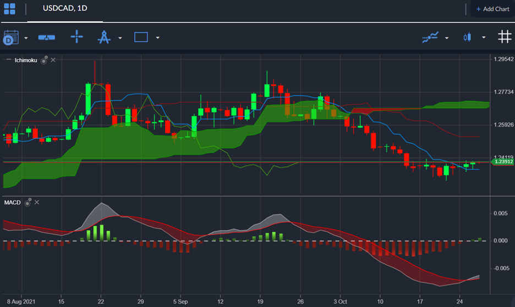This screenshot has width=515, height=307.
Task: Open the indicators line chart icon
Action: pos(430,37)
